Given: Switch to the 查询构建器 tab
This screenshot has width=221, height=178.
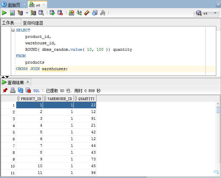Looking at the screenshot, I should coord(33,23).
